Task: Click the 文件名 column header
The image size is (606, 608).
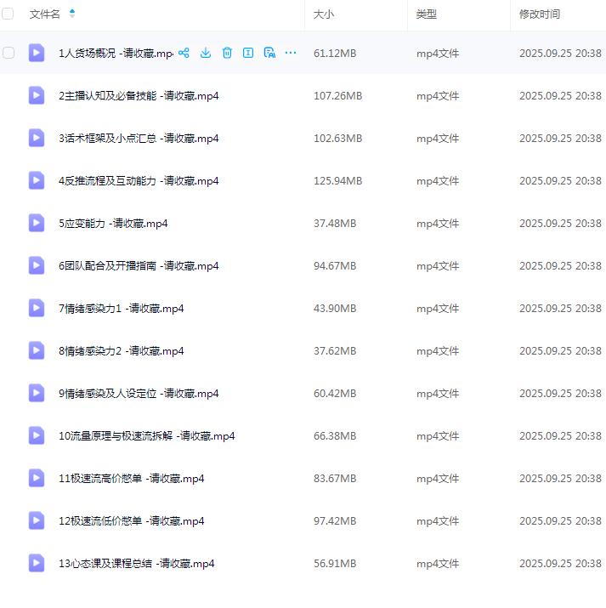Action: point(44,14)
